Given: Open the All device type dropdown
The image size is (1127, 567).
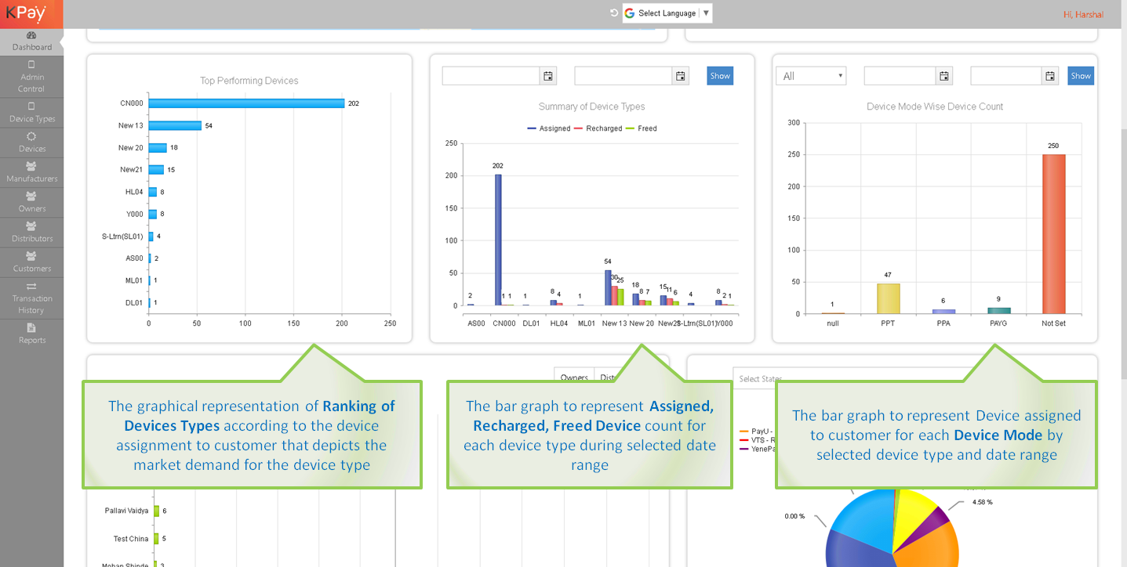Looking at the screenshot, I should click(x=811, y=76).
